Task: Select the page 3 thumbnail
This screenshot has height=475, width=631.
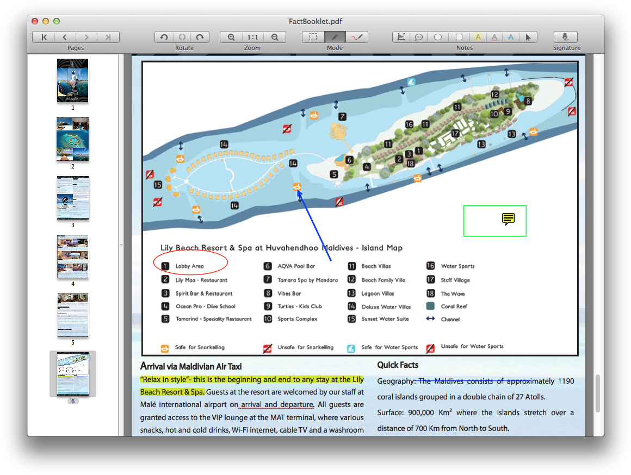Action: click(x=72, y=198)
